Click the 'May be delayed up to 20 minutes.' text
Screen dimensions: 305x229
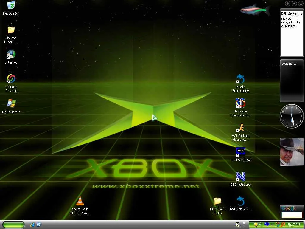coord(290,22)
